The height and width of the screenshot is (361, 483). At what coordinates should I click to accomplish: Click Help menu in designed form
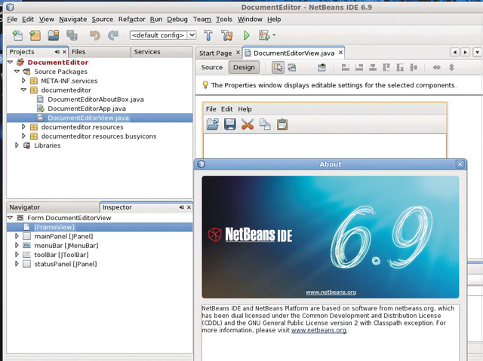245,109
